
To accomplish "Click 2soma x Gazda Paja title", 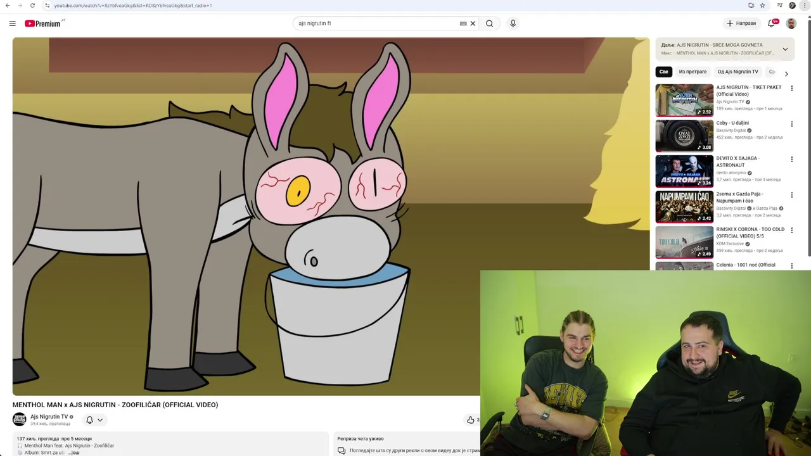I will coord(740,197).
